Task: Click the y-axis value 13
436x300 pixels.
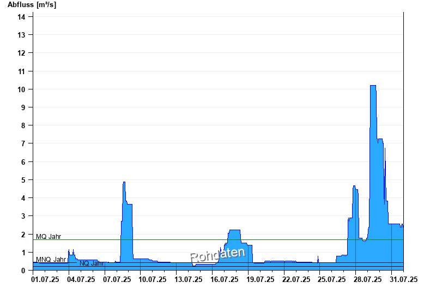Action: click(x=21, y=35)
